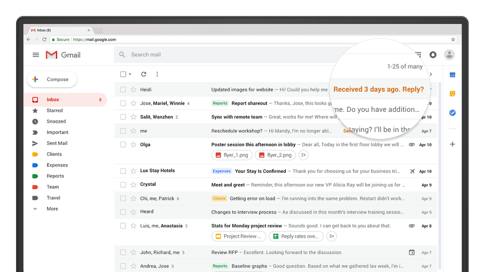The width and height of the screenshot is (485, 272).
Task: Click the browser back arrow
Action: pos(29,40)
